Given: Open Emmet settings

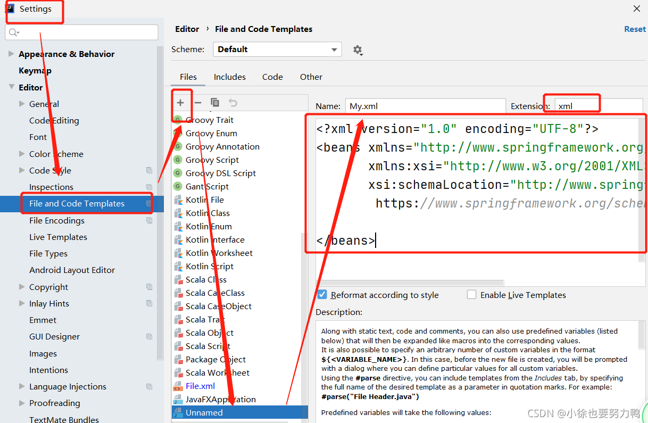Looking at the screenshot, I should 43,320.
